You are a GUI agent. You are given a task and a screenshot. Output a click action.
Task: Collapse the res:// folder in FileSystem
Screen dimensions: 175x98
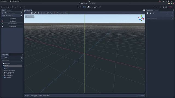2,66
